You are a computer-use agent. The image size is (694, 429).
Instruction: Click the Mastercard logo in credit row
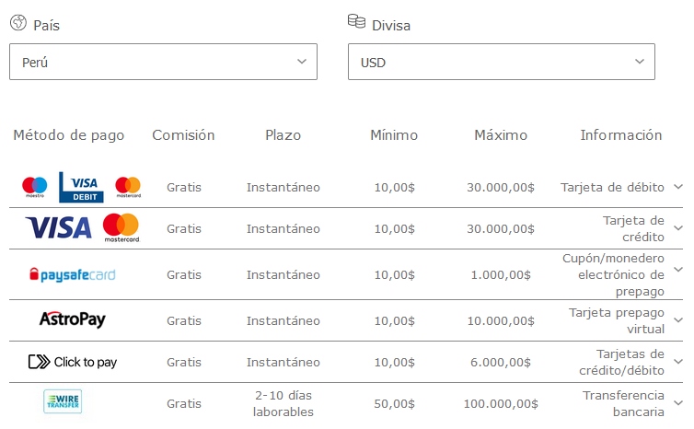[121, 227]
